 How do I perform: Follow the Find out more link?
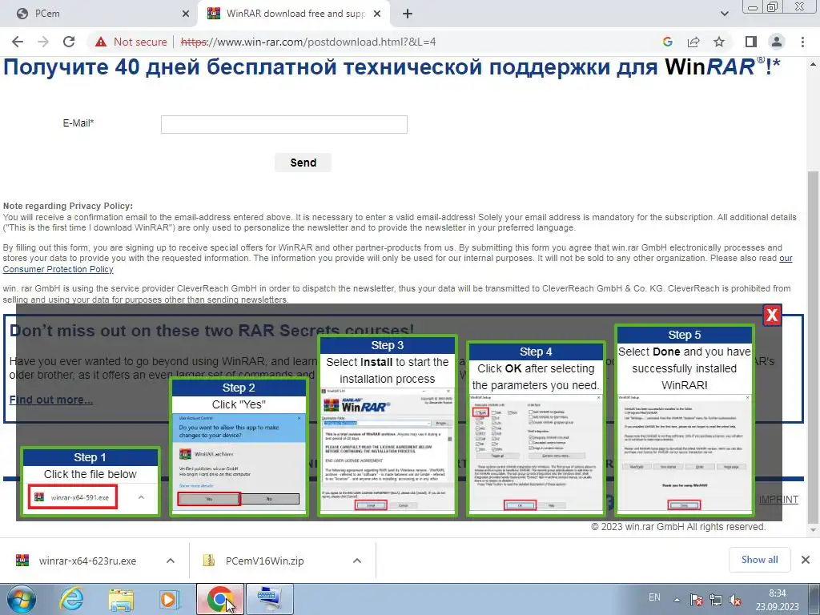point(51,400)
